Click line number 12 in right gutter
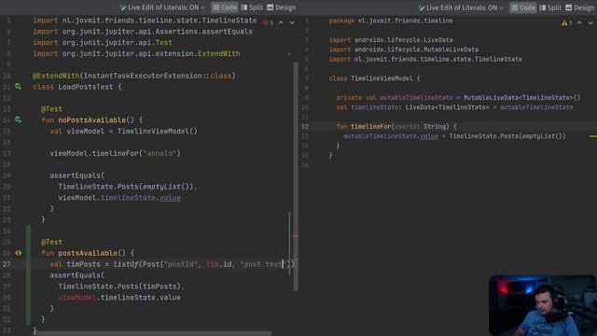 (305, 127)
